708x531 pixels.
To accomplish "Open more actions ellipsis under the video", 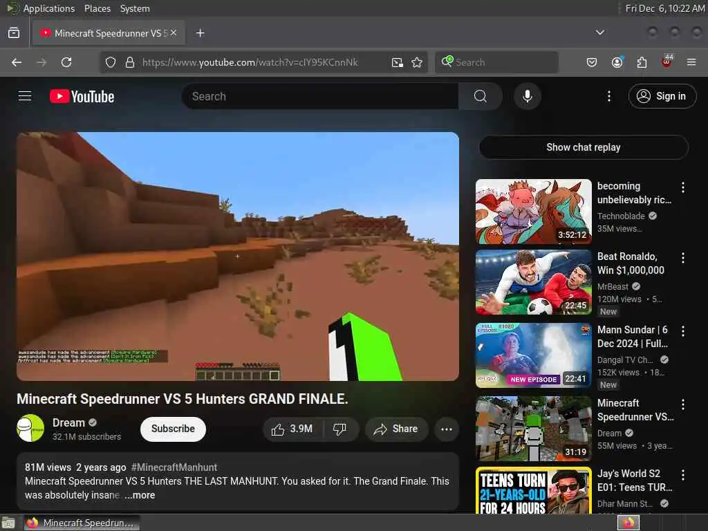I will [446, 429].
